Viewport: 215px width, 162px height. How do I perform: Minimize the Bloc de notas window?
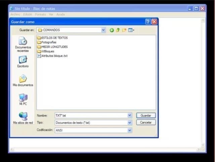[x=190, y=8]
